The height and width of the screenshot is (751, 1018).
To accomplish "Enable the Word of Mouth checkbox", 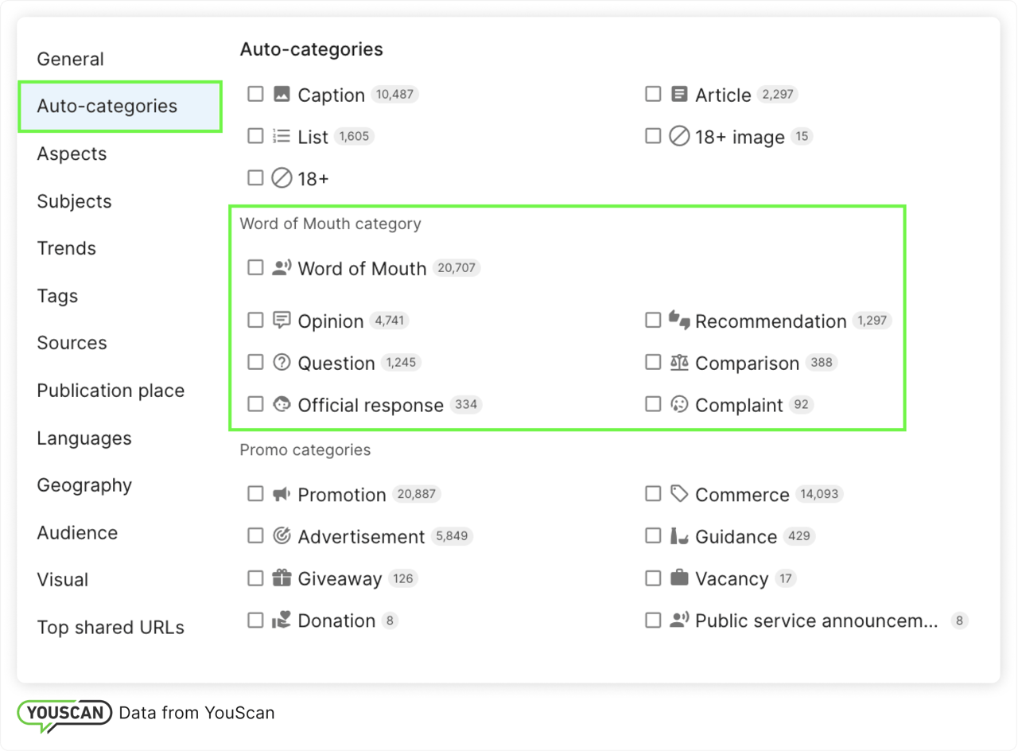I will coord(255,267).
